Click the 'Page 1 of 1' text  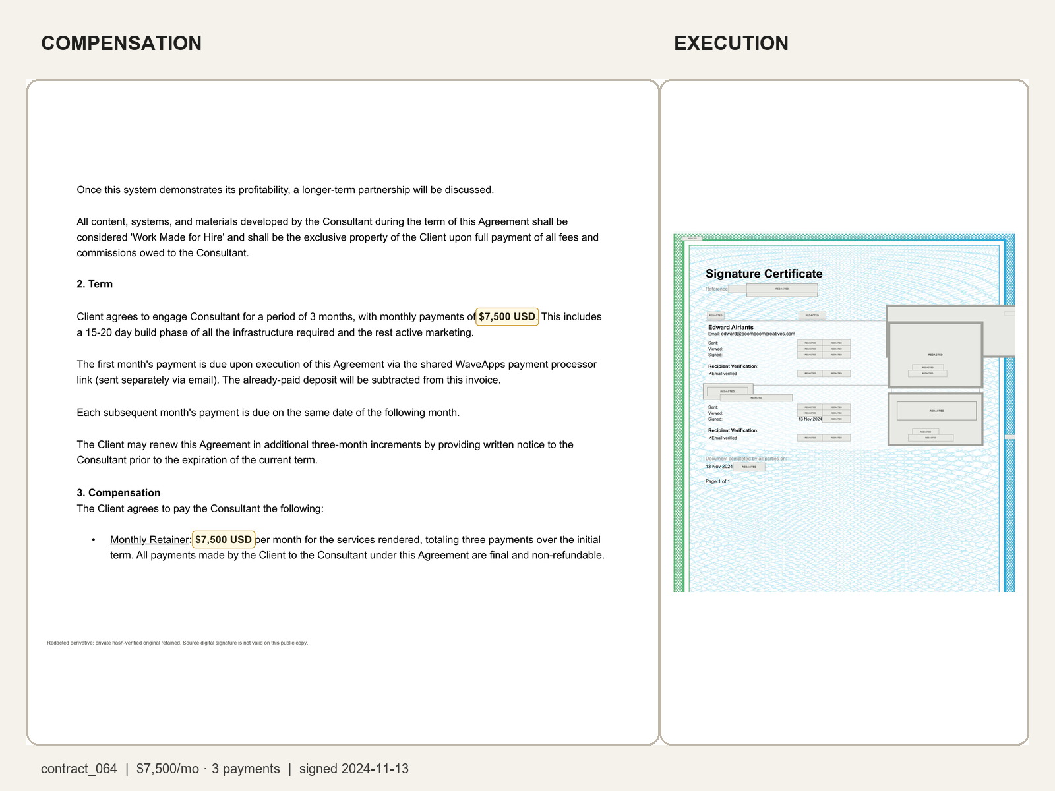pos(717,481)
